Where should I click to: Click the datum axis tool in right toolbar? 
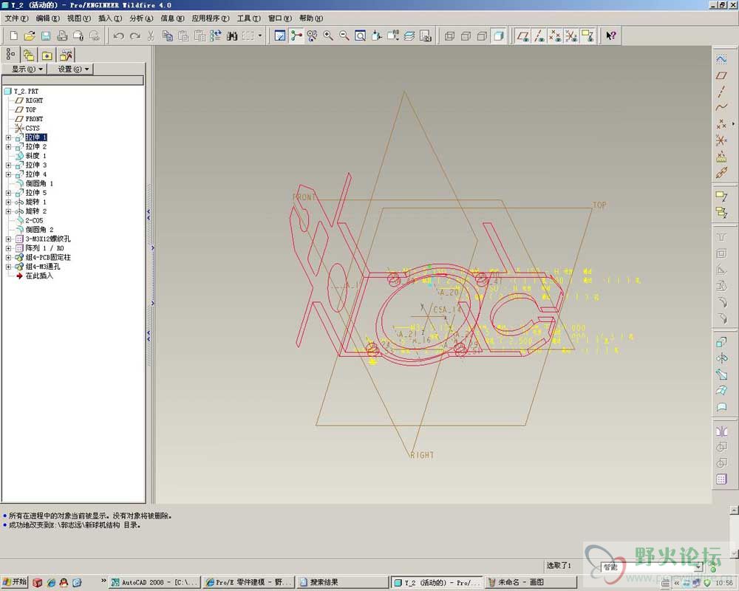pyautogui.click(x=721, y=92)
